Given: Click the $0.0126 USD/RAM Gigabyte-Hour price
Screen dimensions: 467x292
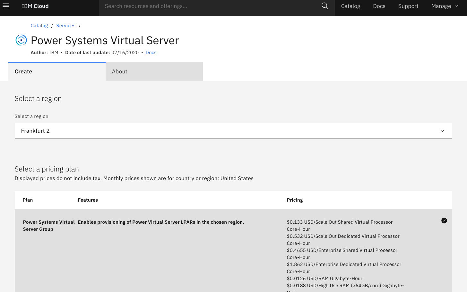Looking at the screenshot, I should coord(324,279).
